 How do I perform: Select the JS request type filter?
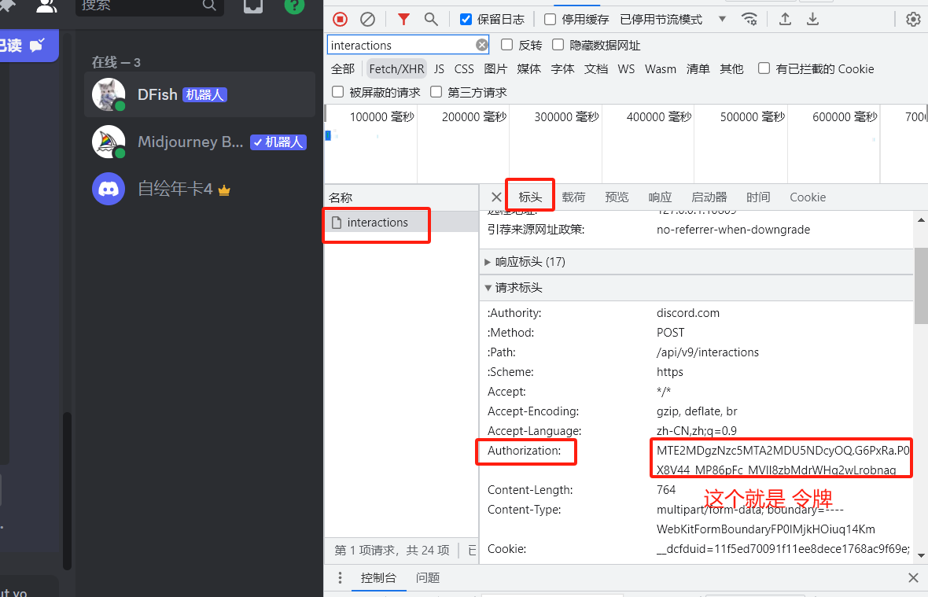[439, 69]
